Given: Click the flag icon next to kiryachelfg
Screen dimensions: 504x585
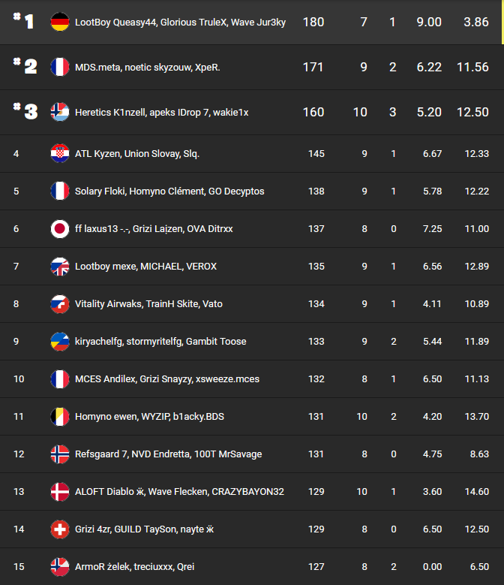Looking at the screenshot, I should pyautogui.click(x=60, y=342).
